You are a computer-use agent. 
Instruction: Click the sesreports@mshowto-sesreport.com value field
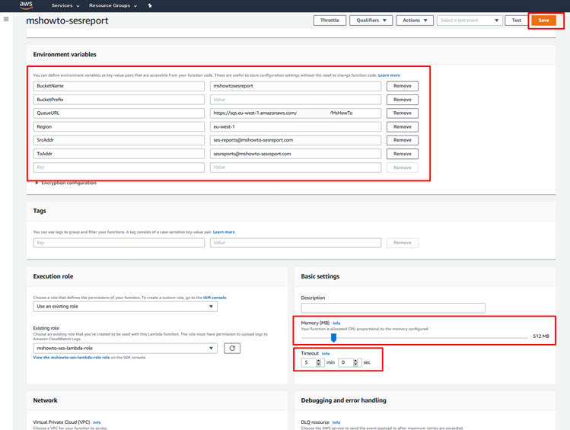[295, 154]
